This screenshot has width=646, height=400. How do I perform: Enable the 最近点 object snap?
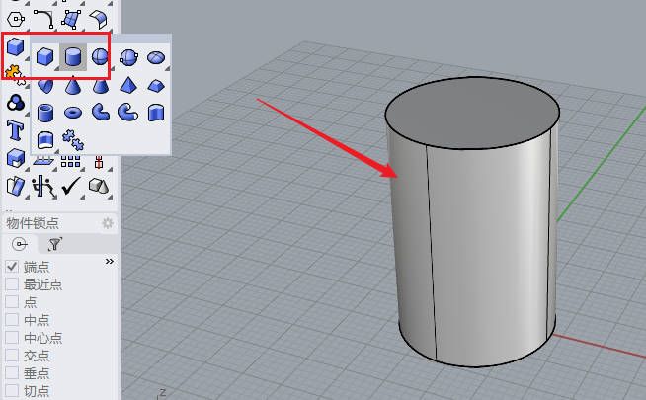click(x=12, y=284)
